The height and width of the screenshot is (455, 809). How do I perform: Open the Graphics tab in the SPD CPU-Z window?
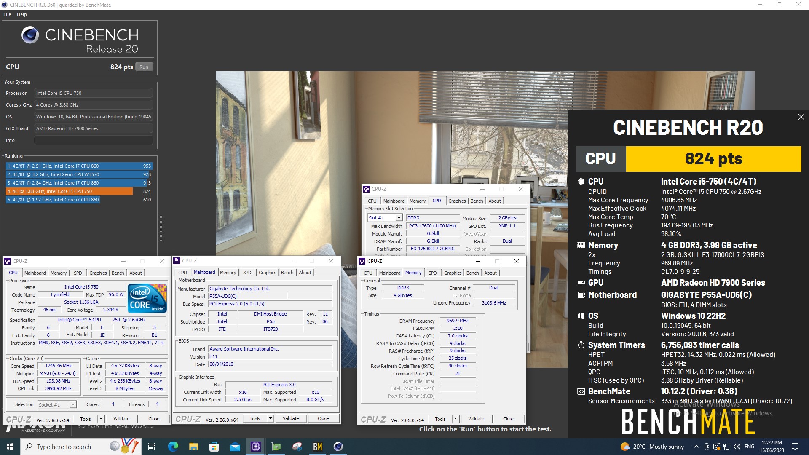(457, 201)
